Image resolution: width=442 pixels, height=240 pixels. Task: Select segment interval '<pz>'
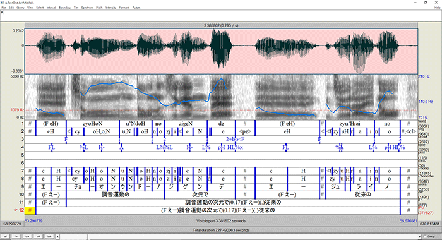point(245,131)
